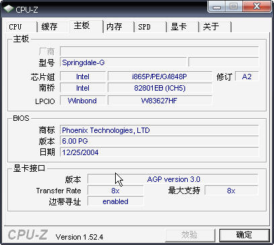Click the disabled maximize button
This screenshot has height=245, width=274.
coord(234,7)
